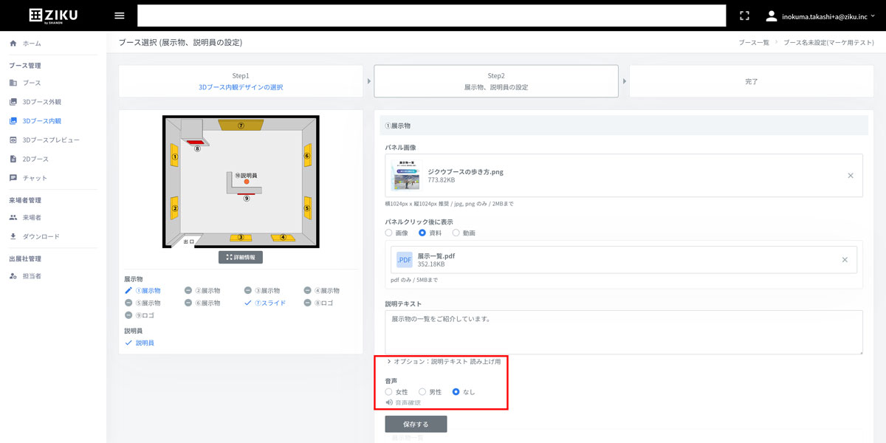Expand オプション：説明テキスト 読み上げ用
Screen dimensions: 886x443
tap(446, 362)
